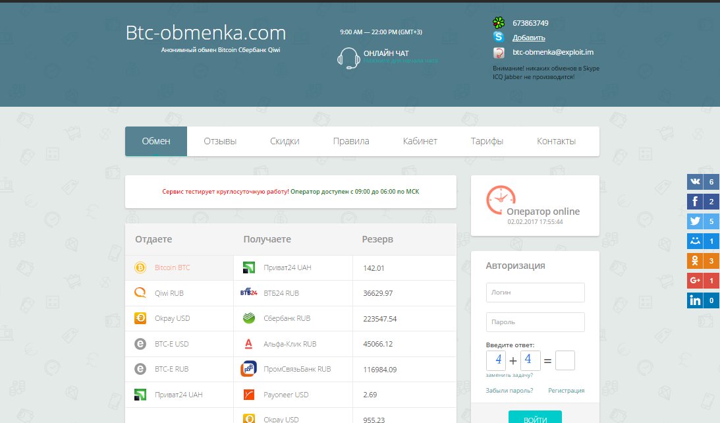720x423 pixels.
Task: Select Qiwi RUB in Отдаете list
Action: pos(180,293)
